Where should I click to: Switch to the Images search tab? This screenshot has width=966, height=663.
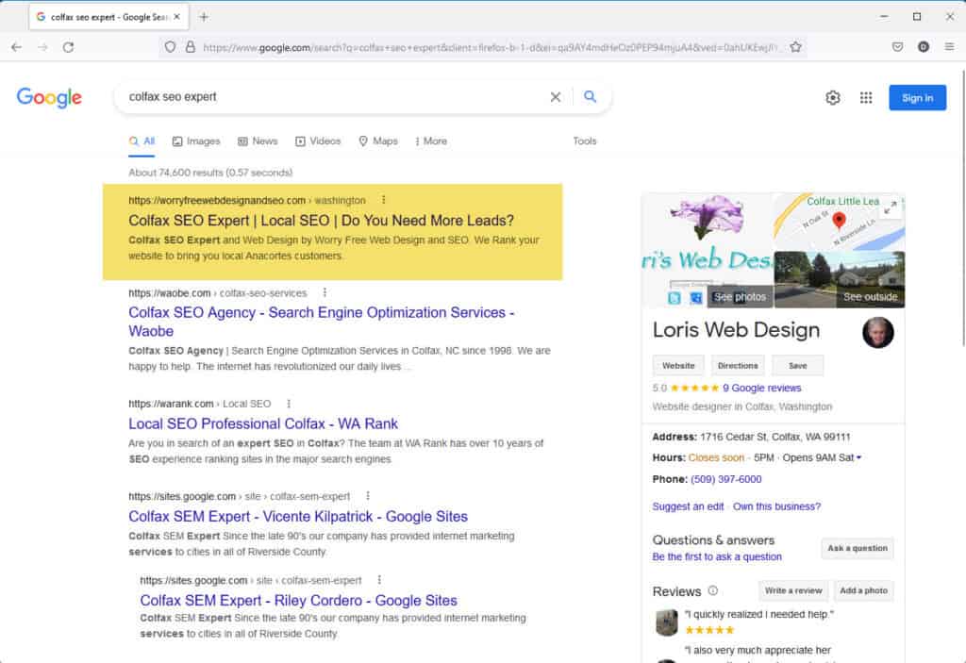(x=196, y=141)
